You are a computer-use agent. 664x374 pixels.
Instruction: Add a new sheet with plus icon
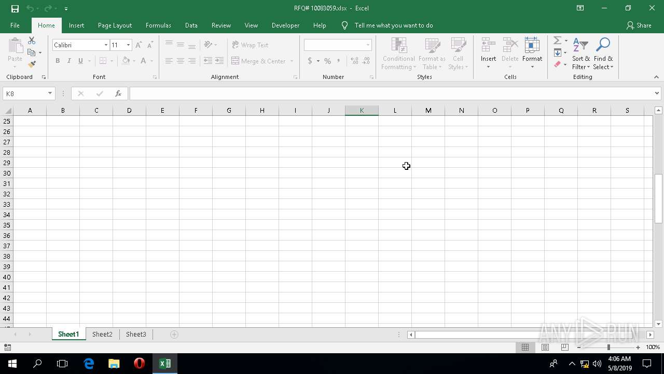(x=174, y=335)
